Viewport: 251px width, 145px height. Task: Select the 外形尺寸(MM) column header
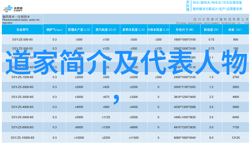click(184, 29)
